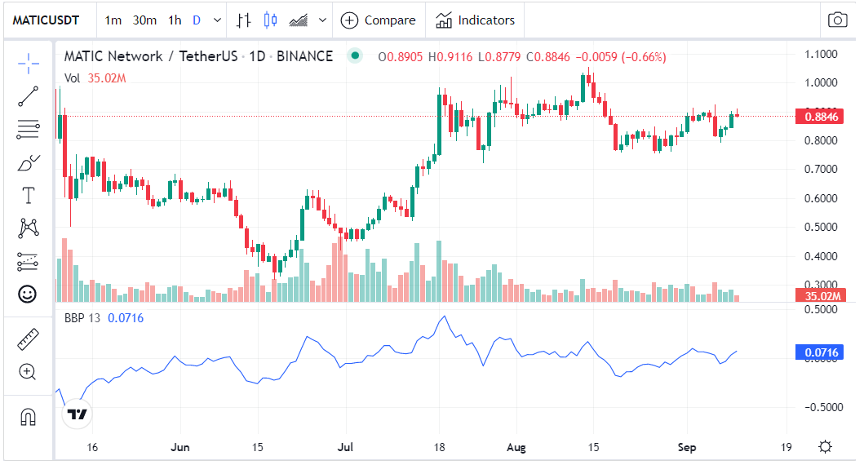
Task: Click the 0.8846 current price label
Action: point(820,116)
